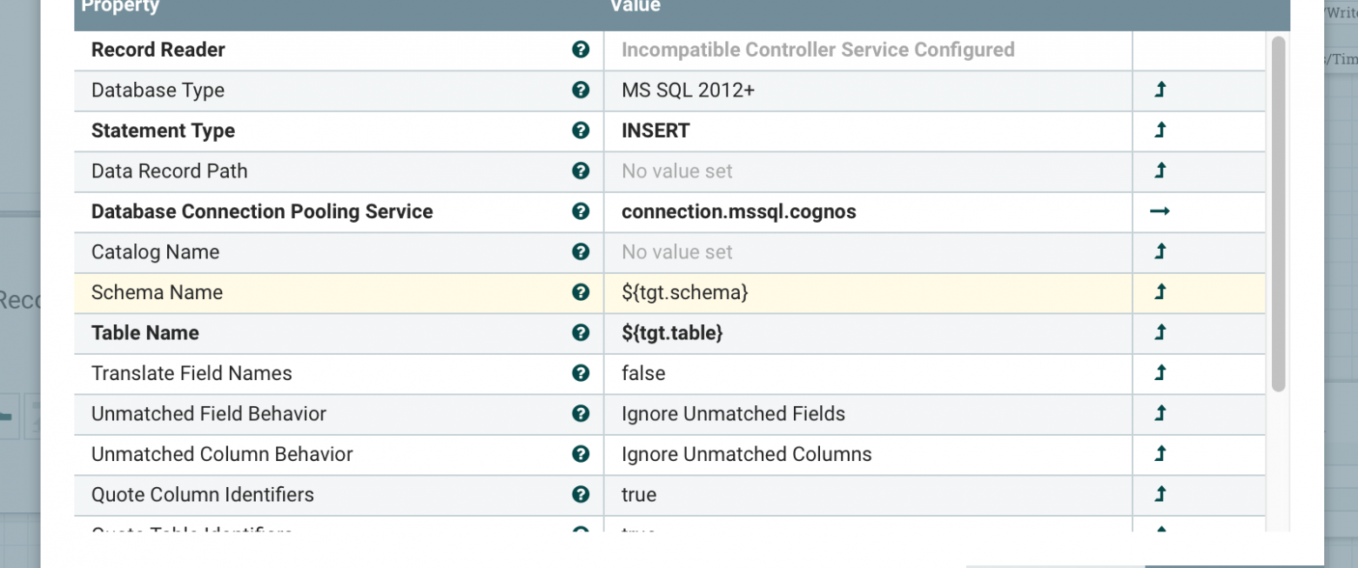The height and width of the screenshot is (568, 1358).
Task: Click the help icon beside Statement Type
Action: 581,130
